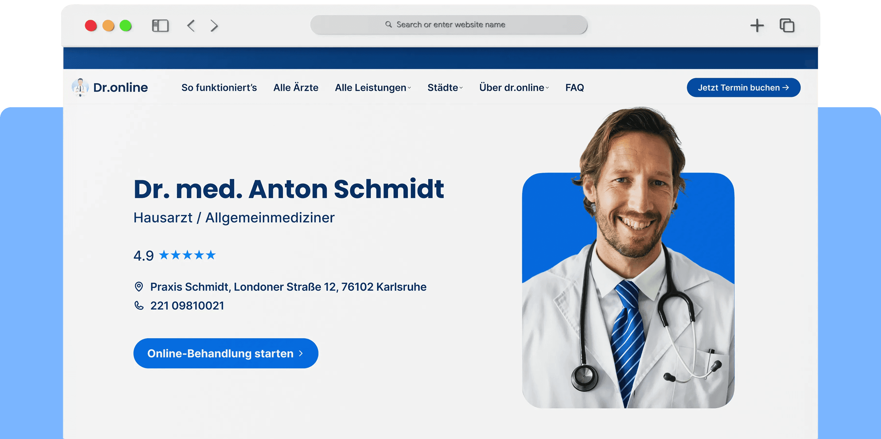881x439 pixels.
Task: Go forward with the right arrow
Action: click(214, 25)
